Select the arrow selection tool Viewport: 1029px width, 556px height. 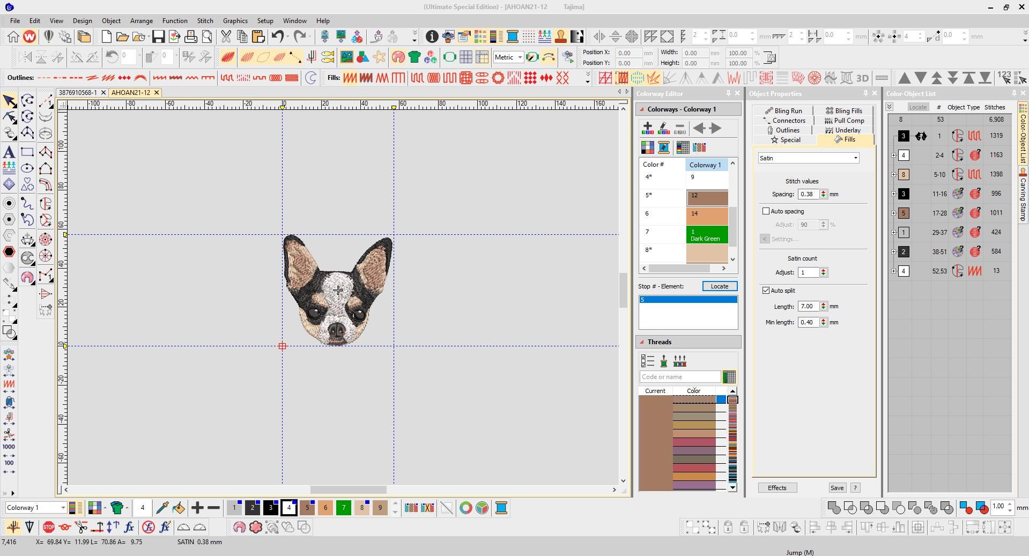pyautogui.click(x=9, y=100)
